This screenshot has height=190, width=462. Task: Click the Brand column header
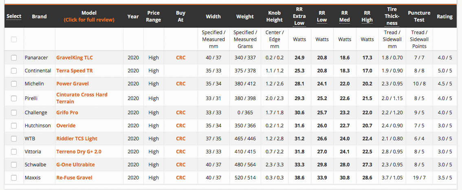pyautogui.click(x=39, y=17)
